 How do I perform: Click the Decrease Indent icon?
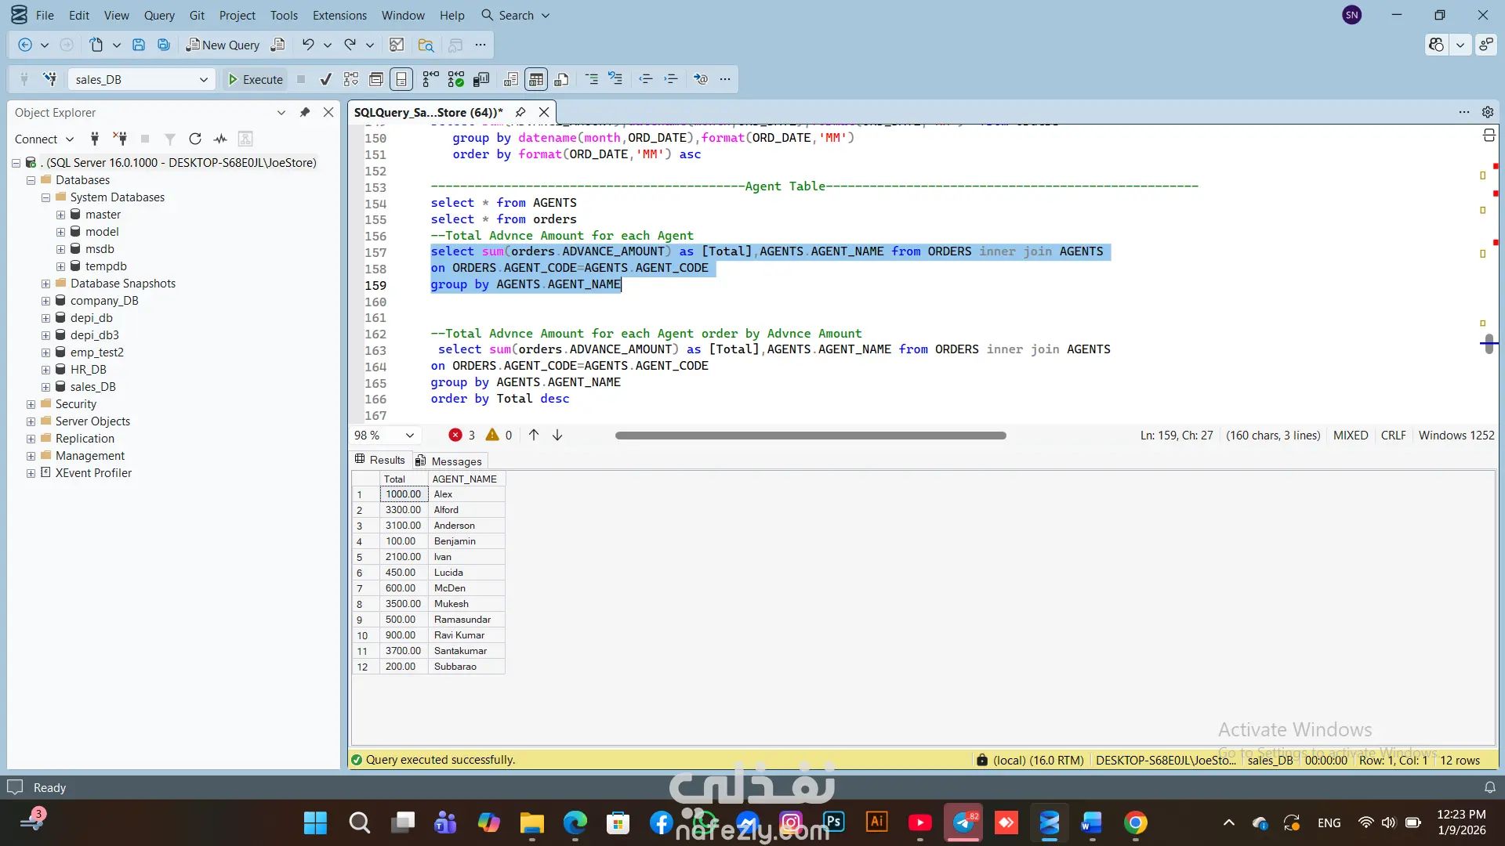(645, 79)
